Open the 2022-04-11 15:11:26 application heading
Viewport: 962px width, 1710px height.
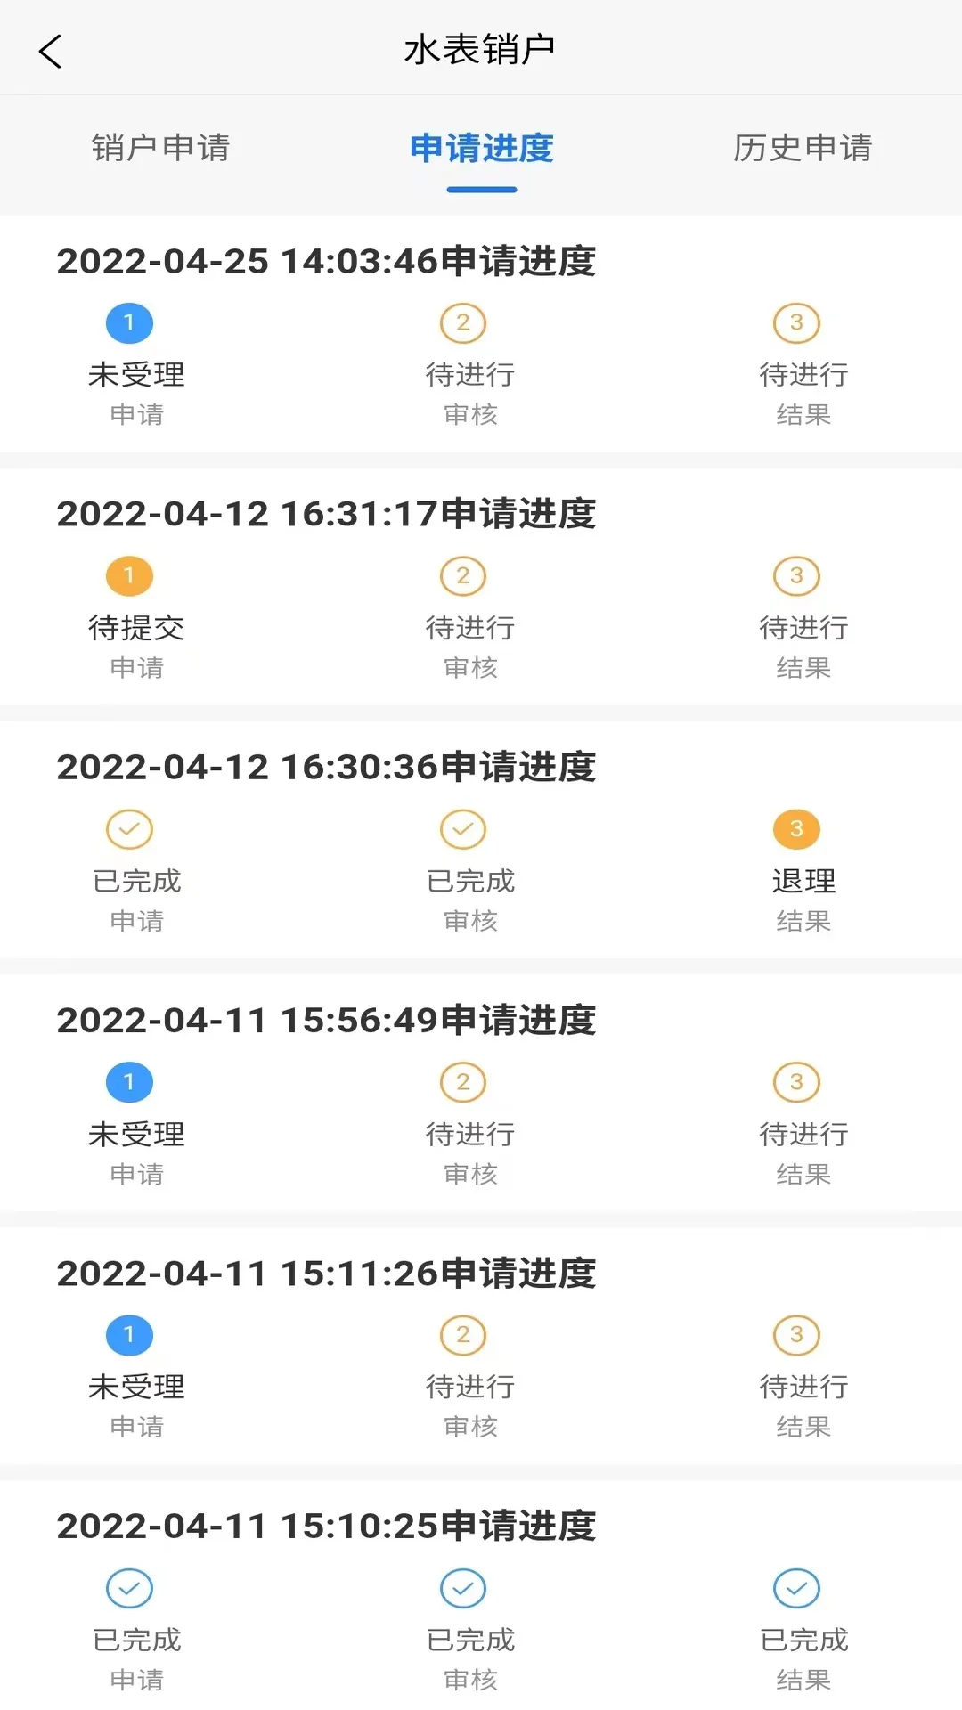326,1274
